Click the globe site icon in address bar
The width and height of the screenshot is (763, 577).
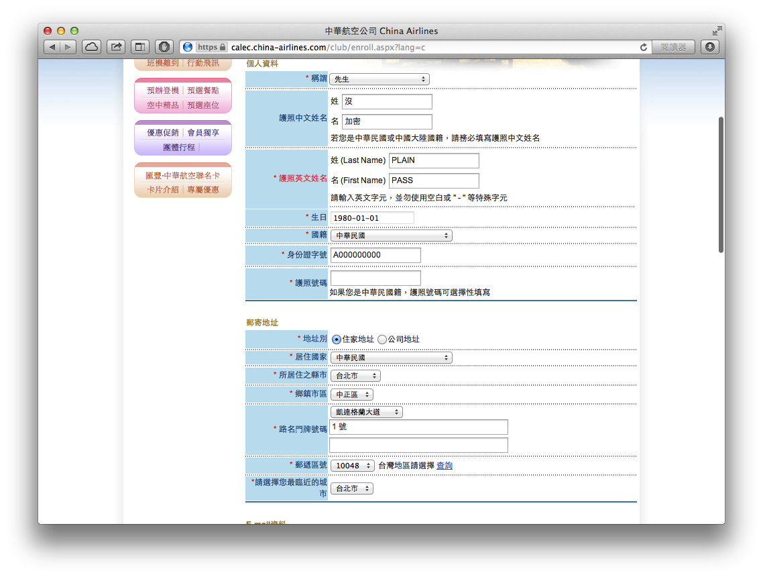pyautogui.click(x=187, y=47)
